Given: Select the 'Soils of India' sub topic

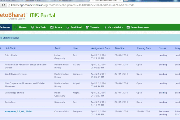Looking at the screenshot, I should (11, 55).
